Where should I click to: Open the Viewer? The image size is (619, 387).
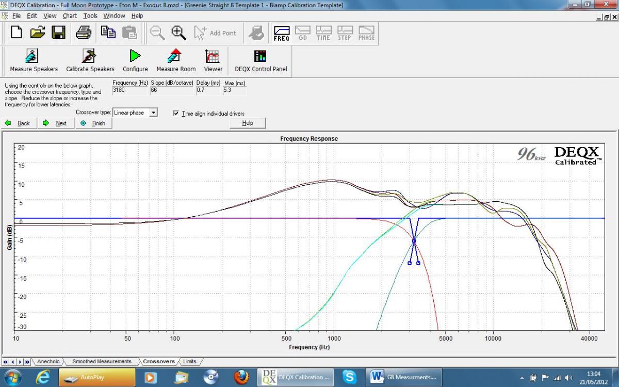(x=213, y=61)
